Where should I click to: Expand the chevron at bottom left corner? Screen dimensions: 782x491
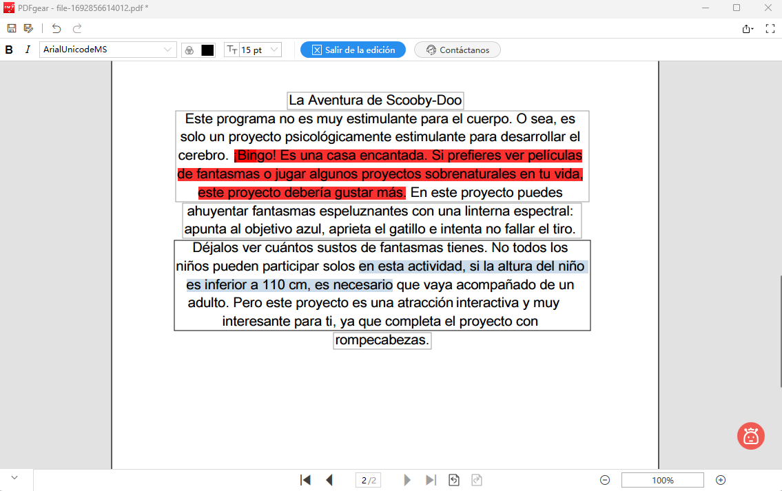[x=14, y=477]
